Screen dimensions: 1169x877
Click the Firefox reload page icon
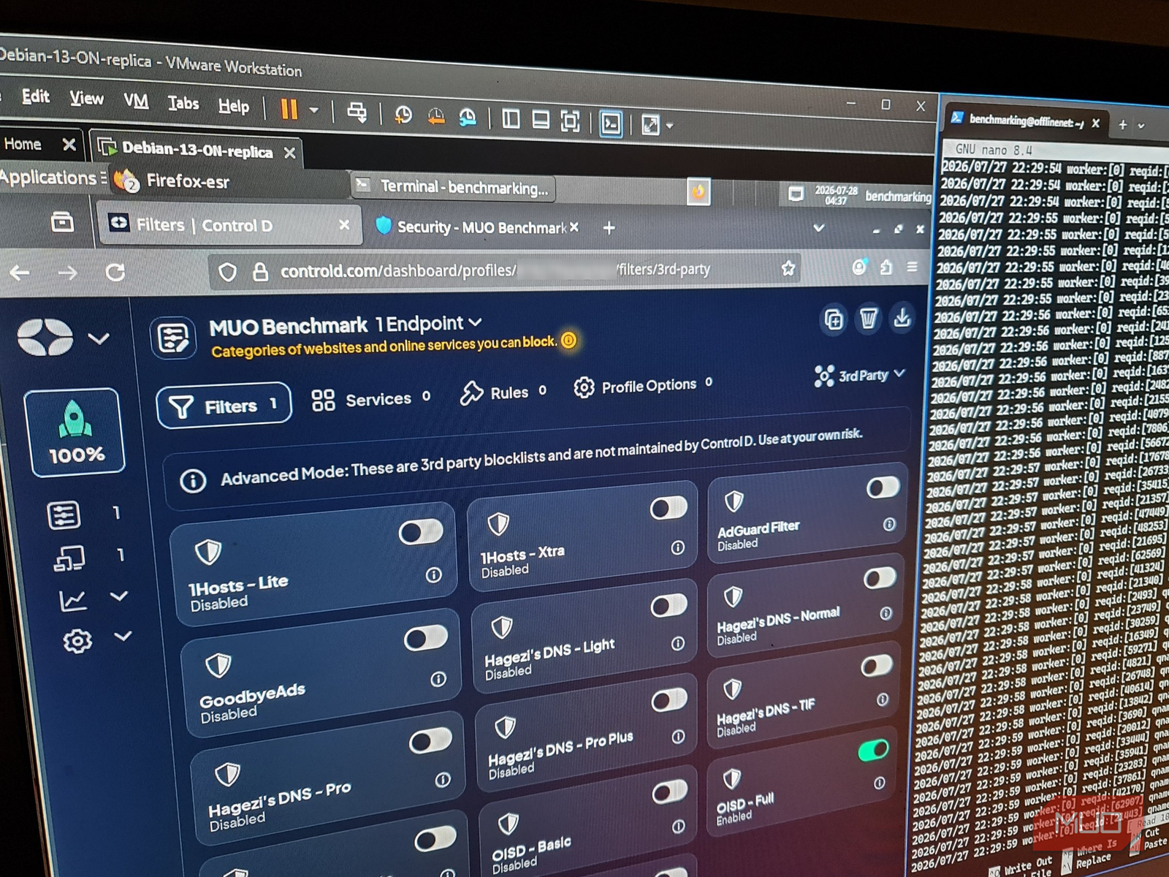click(x=115, y=273)
